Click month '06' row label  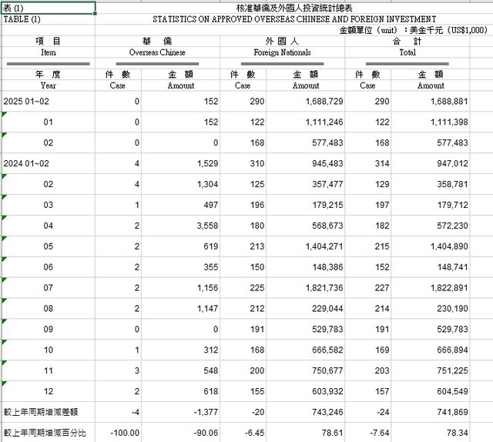(48, 267)
